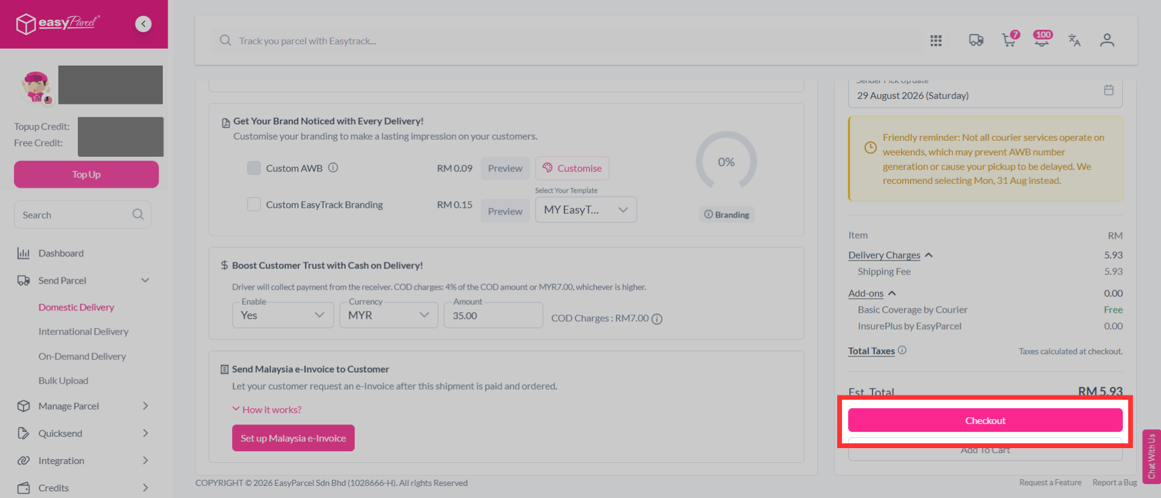Click the Checkout button

coord(985,420)
